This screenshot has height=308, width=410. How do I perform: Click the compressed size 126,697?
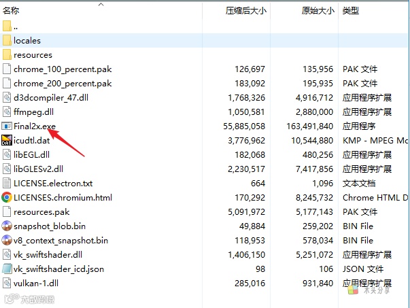coord(250,69)
